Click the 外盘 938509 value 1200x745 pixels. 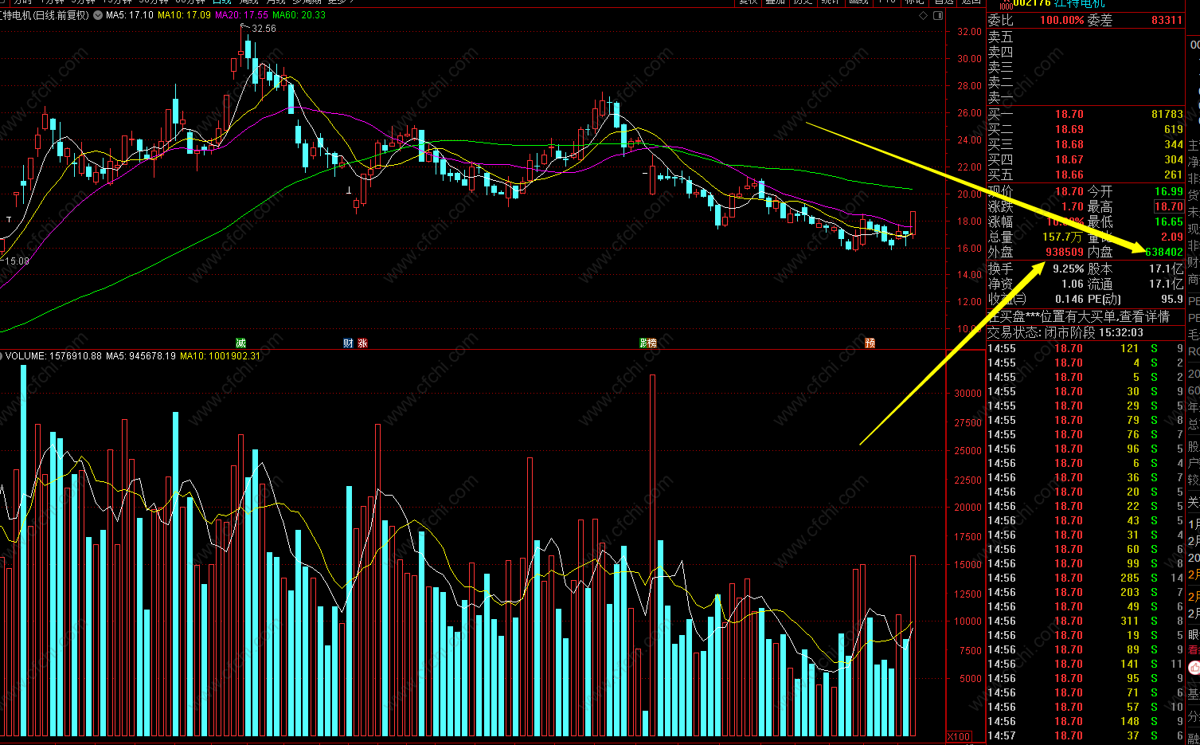[x=1065, y=252]
